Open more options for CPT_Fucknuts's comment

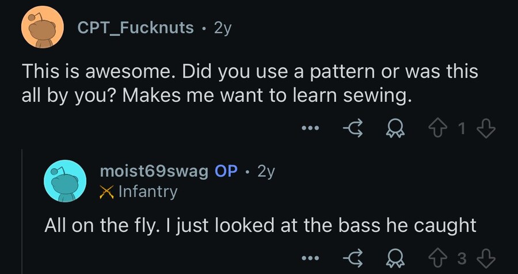click(x=310, y=128)
